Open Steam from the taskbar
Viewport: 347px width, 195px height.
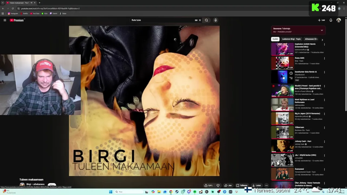[177, 192]
